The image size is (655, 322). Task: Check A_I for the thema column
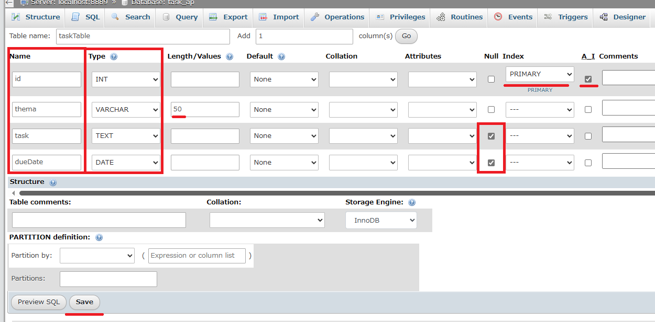(588, 110)
